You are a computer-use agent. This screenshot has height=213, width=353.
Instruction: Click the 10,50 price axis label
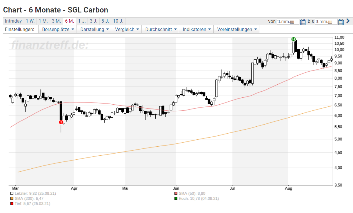339,43
